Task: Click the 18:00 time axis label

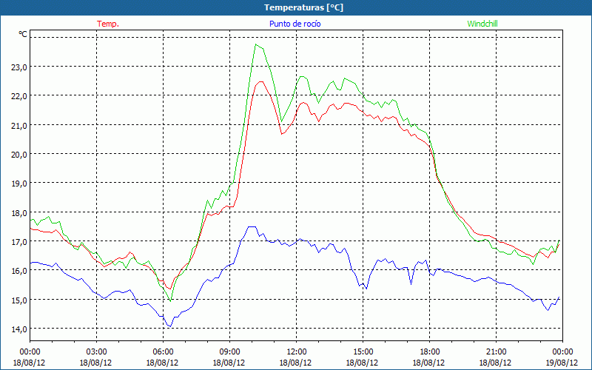Action: 430,352
